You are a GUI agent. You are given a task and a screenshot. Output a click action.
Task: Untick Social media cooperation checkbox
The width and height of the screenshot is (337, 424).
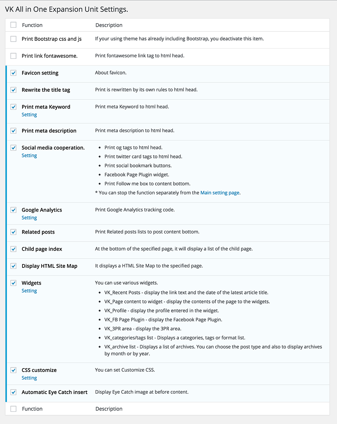(13, 148)
